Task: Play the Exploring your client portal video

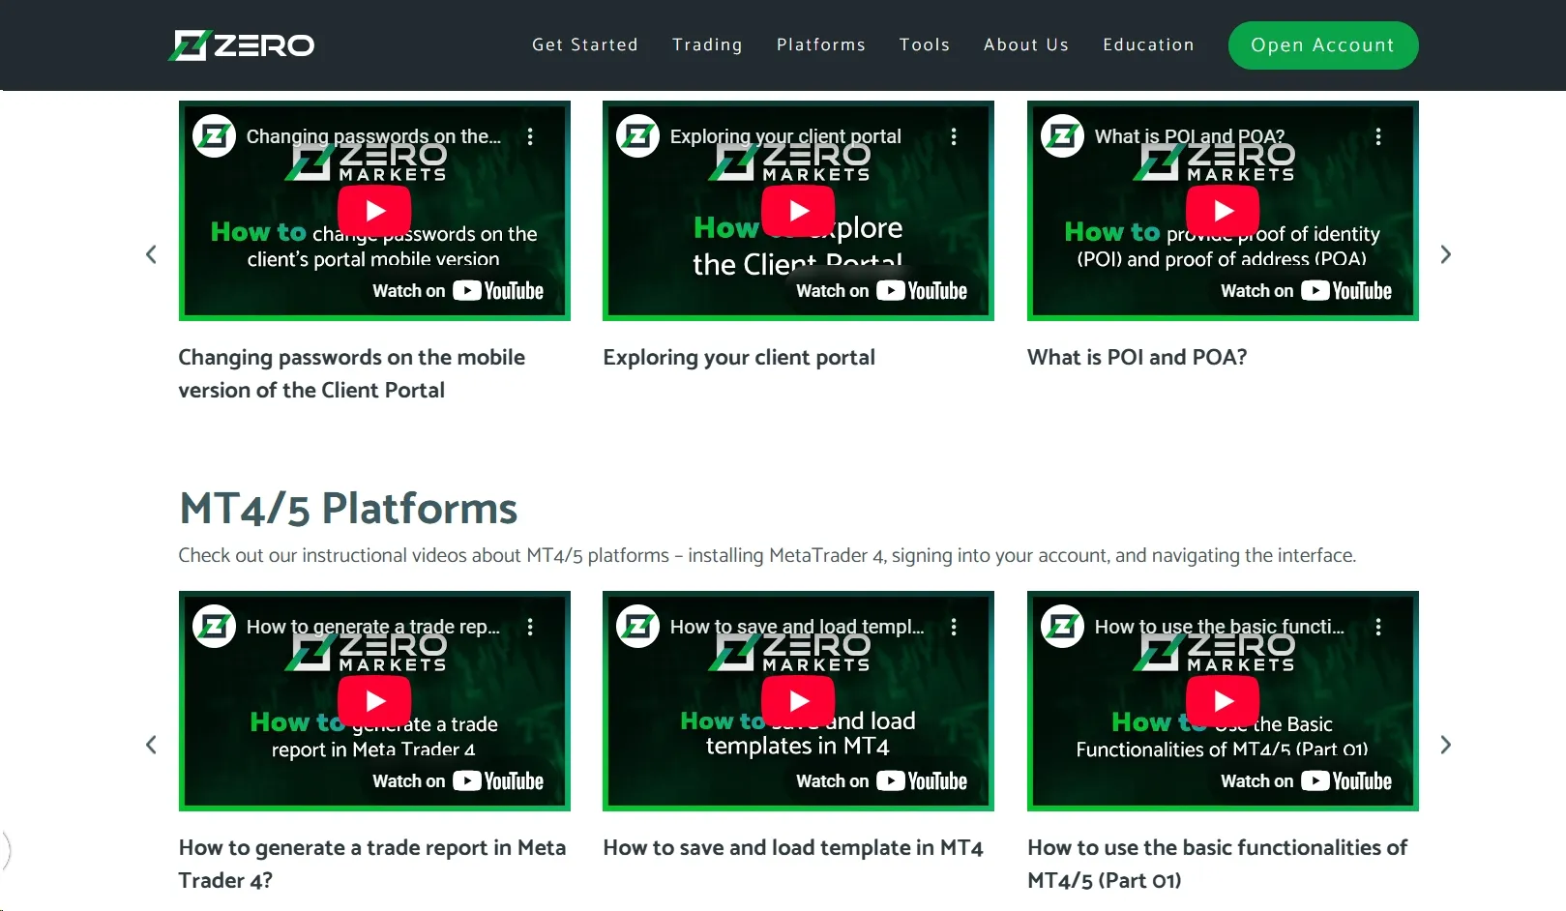Action: tap(798, 211)
